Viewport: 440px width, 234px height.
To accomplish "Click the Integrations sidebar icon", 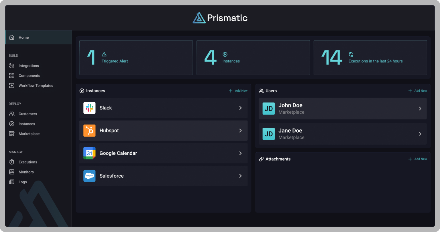I will (x=12, y=66).
